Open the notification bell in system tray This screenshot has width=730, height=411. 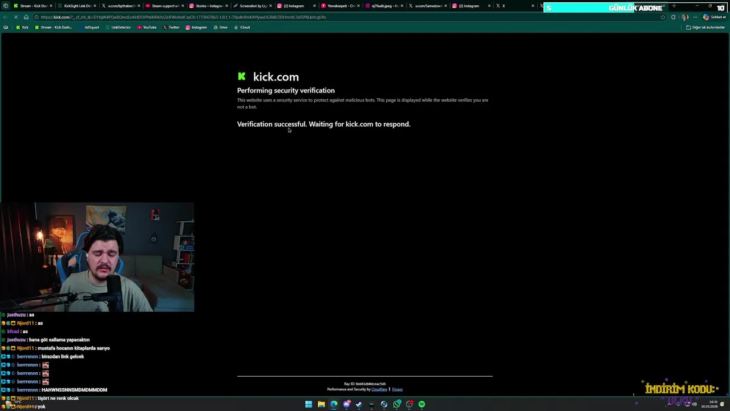(x=722, y=404)
